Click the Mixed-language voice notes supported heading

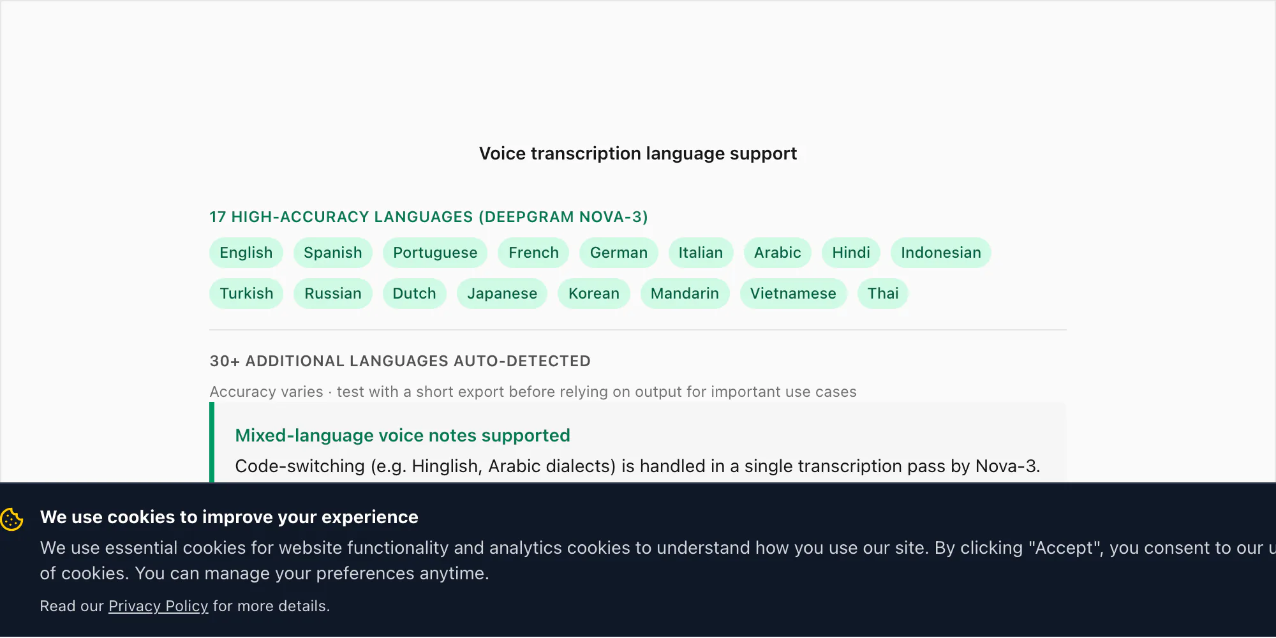(403, 436)
